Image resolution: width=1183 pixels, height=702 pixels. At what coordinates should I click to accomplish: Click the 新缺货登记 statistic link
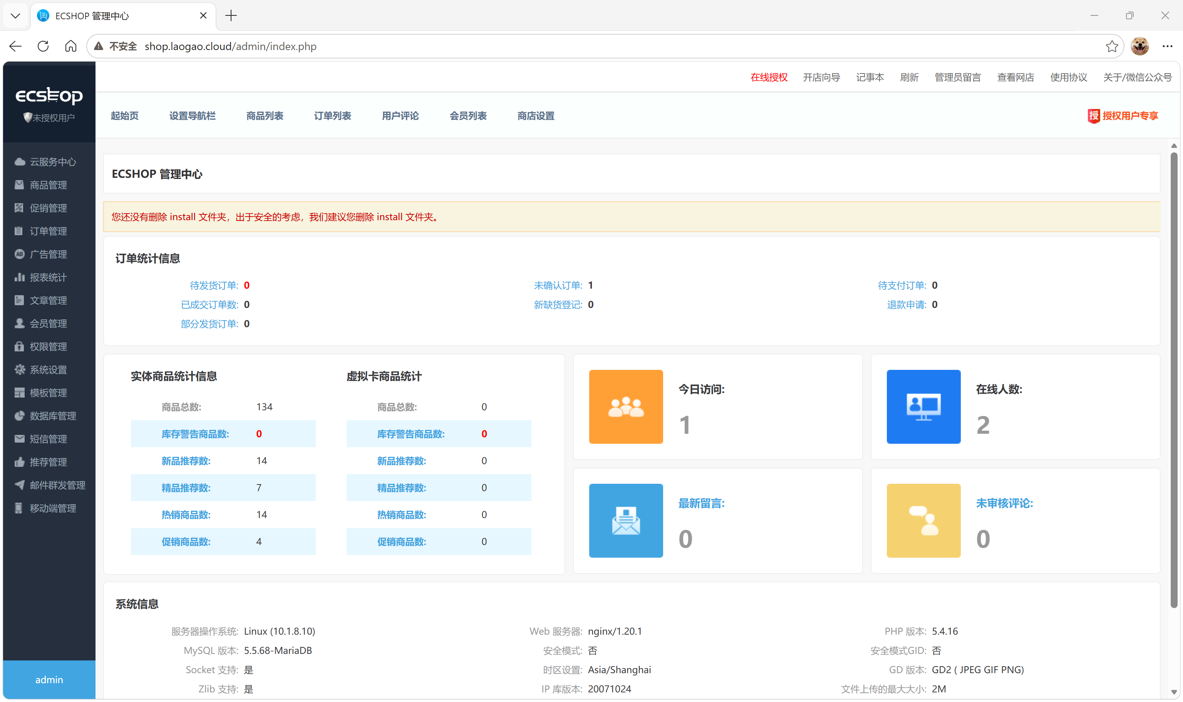[558, 305]
